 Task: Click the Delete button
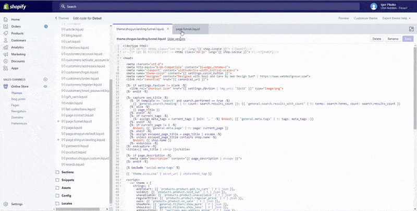pos(376,39)
